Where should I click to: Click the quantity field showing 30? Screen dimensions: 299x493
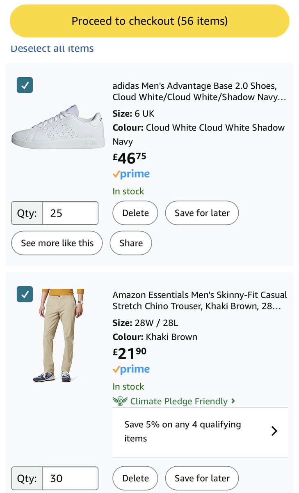[70, 478]
